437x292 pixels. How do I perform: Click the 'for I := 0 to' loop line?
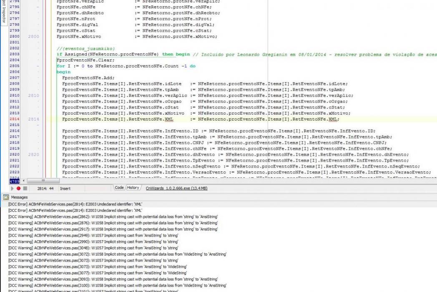[126, 66]
